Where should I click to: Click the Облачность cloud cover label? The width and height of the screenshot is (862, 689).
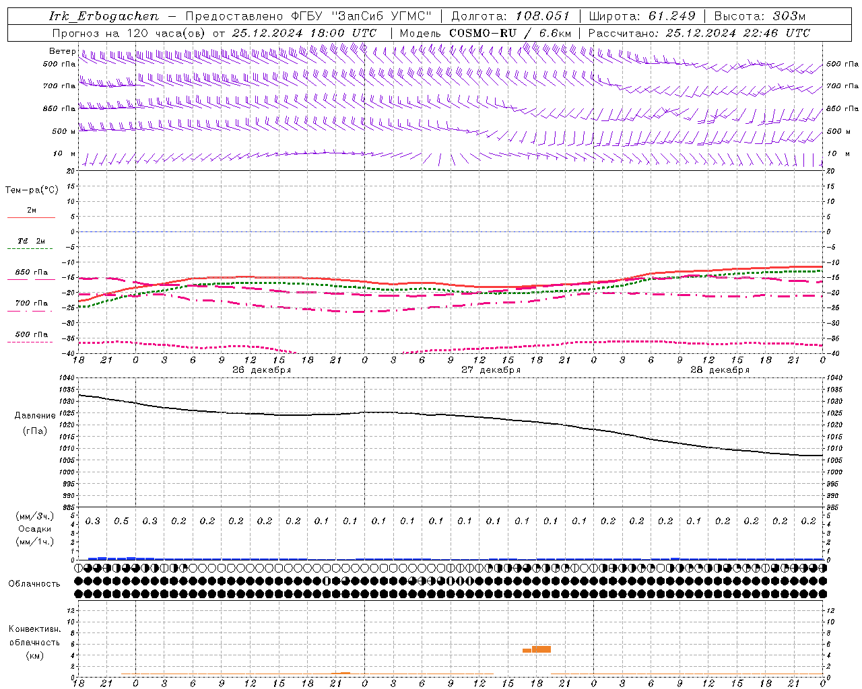click(34, 584)
